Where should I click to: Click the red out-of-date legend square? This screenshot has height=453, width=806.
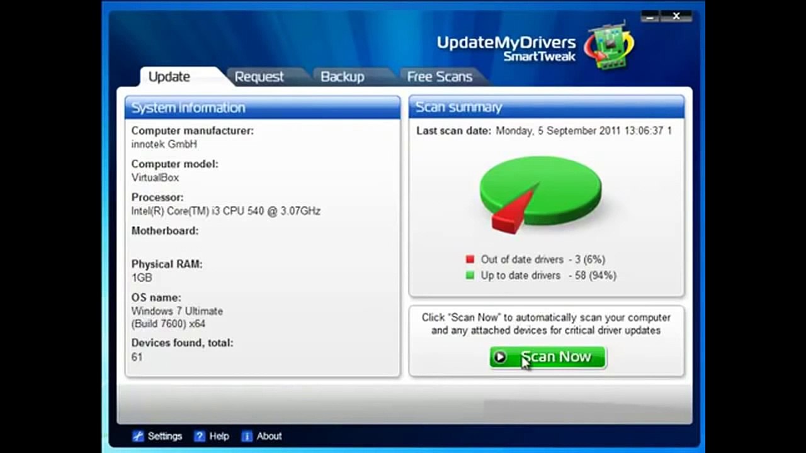[470, 259]
